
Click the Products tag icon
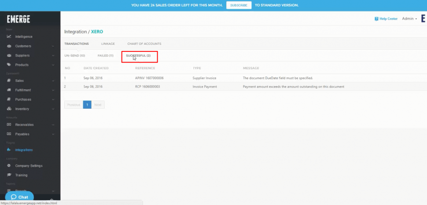[x=9, y=65]
